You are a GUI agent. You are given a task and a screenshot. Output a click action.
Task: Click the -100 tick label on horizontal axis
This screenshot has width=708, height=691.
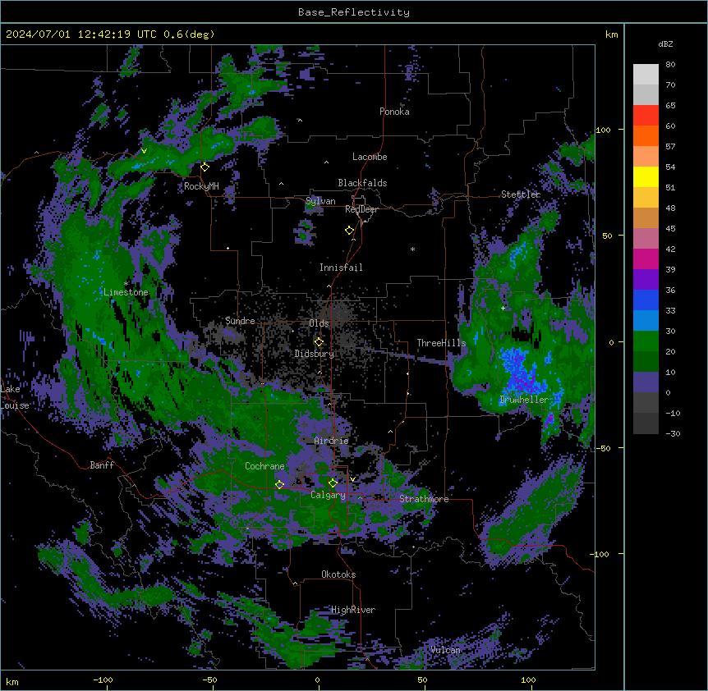pos(103,680)
